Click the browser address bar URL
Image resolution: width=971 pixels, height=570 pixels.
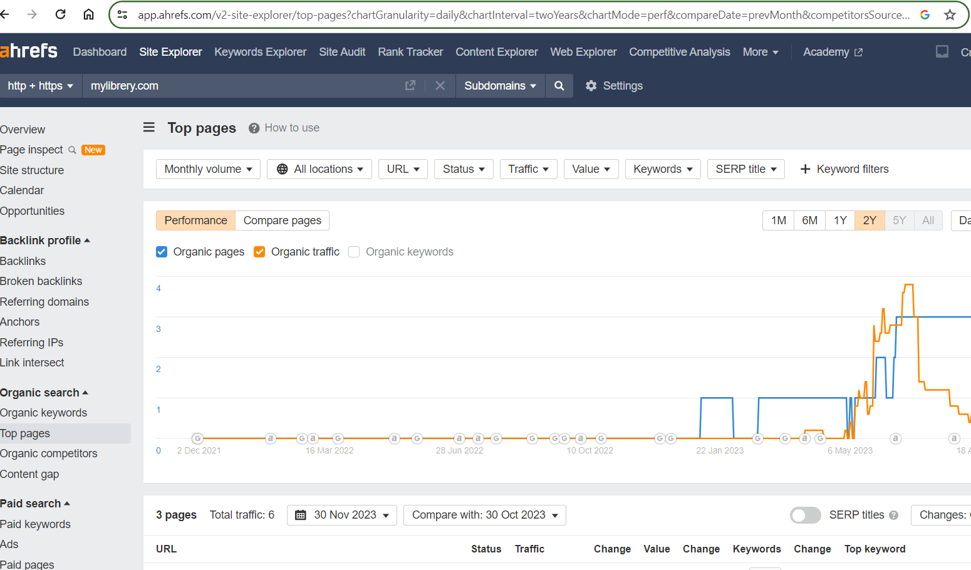tap(524, 14)
